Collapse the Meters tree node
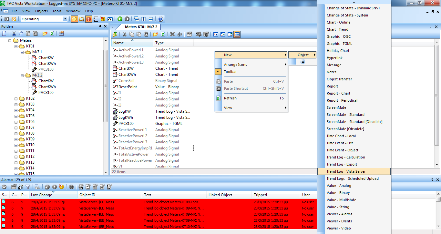The width and height of the screenshot is (441, 234). pos(10,40)
